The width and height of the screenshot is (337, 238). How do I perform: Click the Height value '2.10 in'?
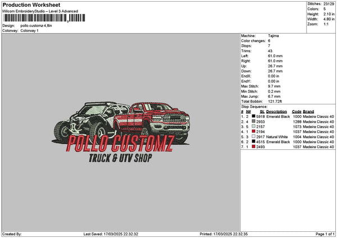[329, 14]
